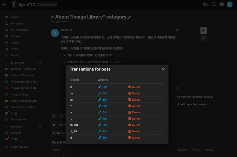Open Site Administration category
The width and height of the screenshot is (237, 157).
click(23, 107)
